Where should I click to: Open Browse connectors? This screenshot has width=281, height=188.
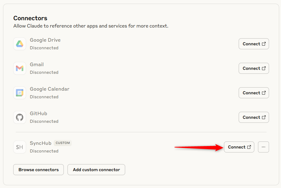click(x=38, y=170)
